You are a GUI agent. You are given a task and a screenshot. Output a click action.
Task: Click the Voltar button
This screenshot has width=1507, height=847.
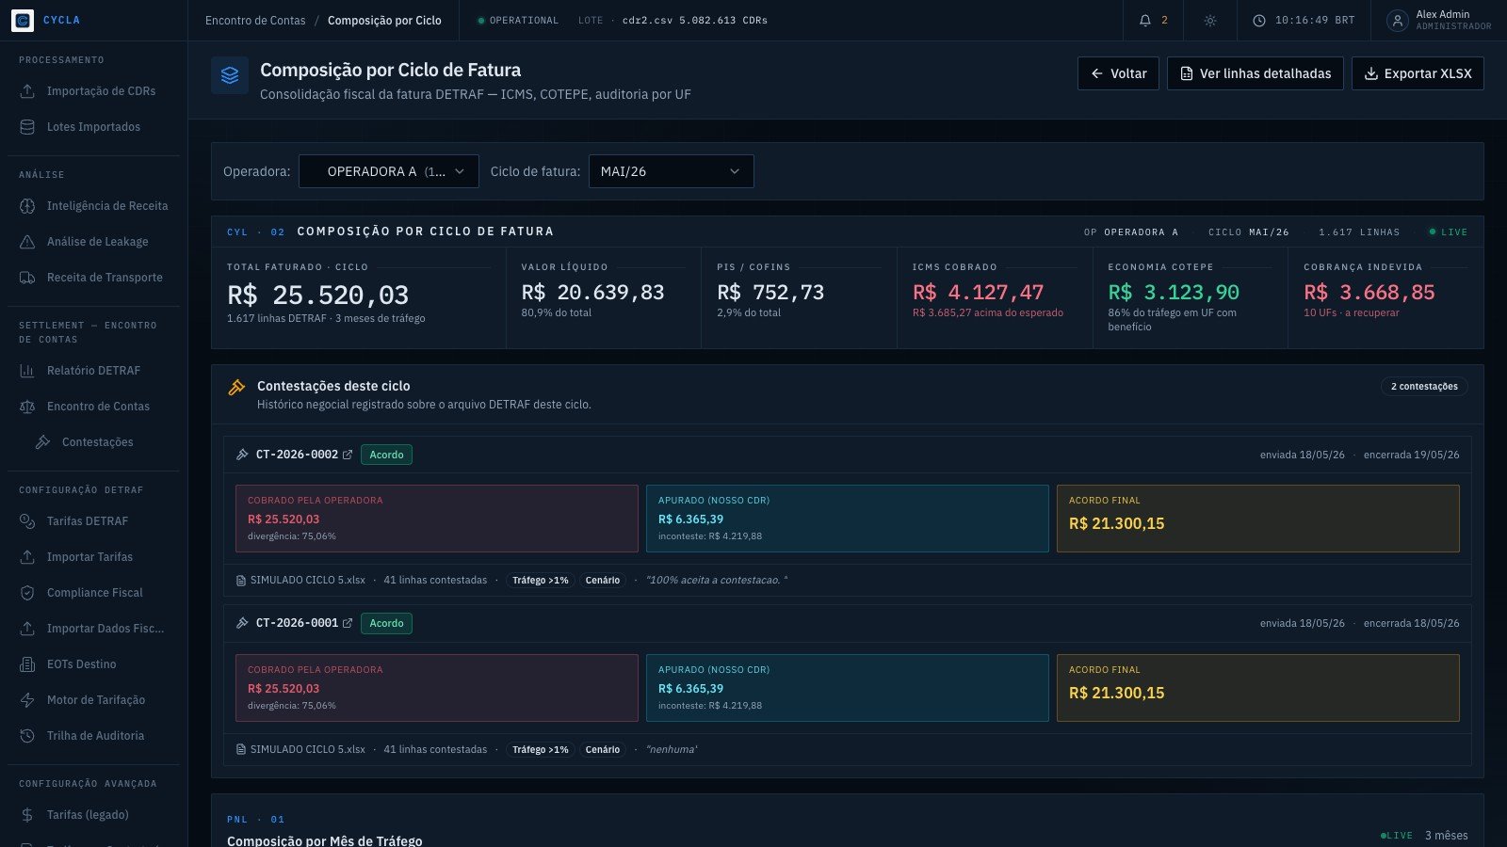pos(1118,73)
